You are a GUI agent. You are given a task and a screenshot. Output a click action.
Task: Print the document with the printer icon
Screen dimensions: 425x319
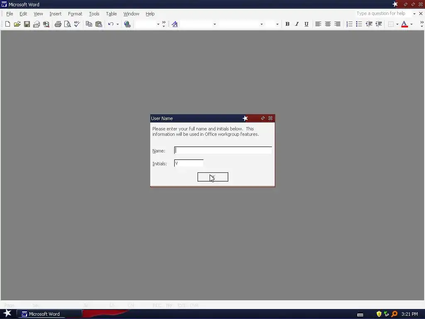(x=58, y=24)
